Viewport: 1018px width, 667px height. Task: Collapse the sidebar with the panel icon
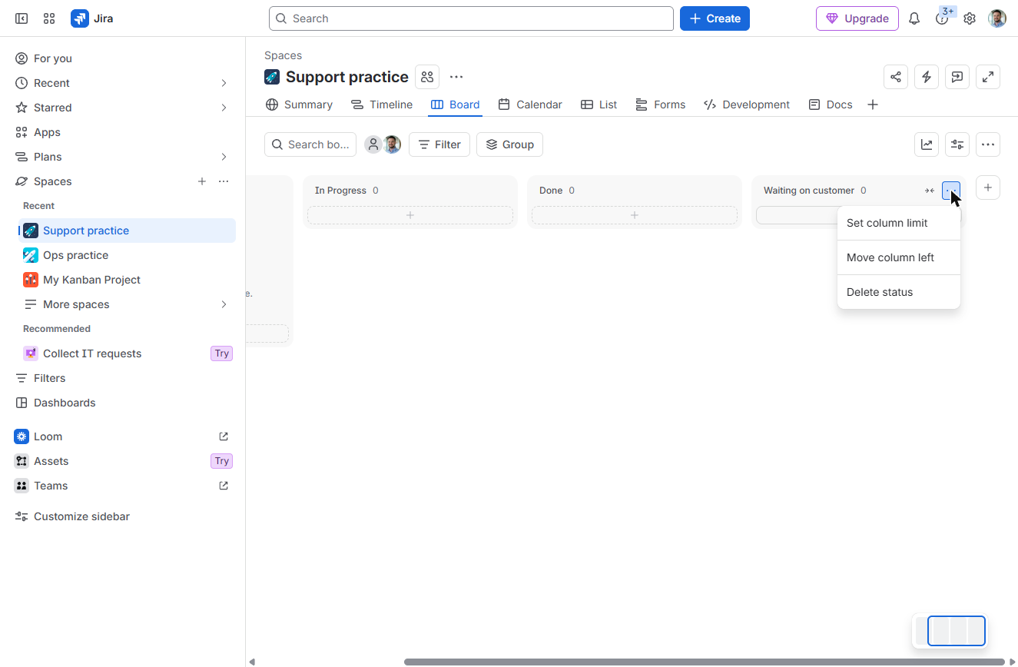coord(22,18)
